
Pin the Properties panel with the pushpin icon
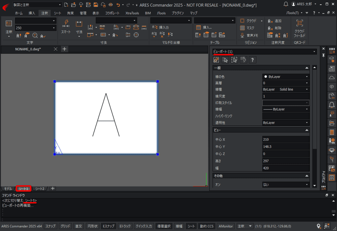(x=324, y=56)
